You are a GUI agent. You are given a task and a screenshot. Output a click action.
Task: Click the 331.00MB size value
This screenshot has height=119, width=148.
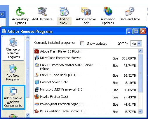pos(129,58)
